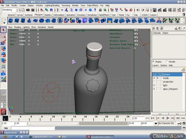Toggle visibility of inside layer
This screenshot has width=186, height=139.
click(x=154, y=78)
